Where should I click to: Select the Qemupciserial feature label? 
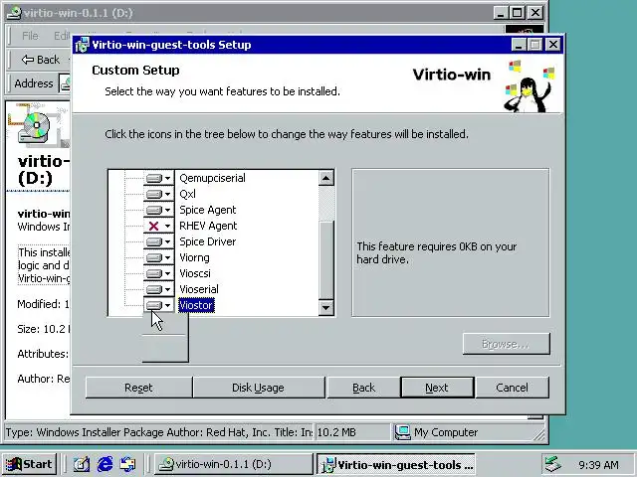[212, 178]
